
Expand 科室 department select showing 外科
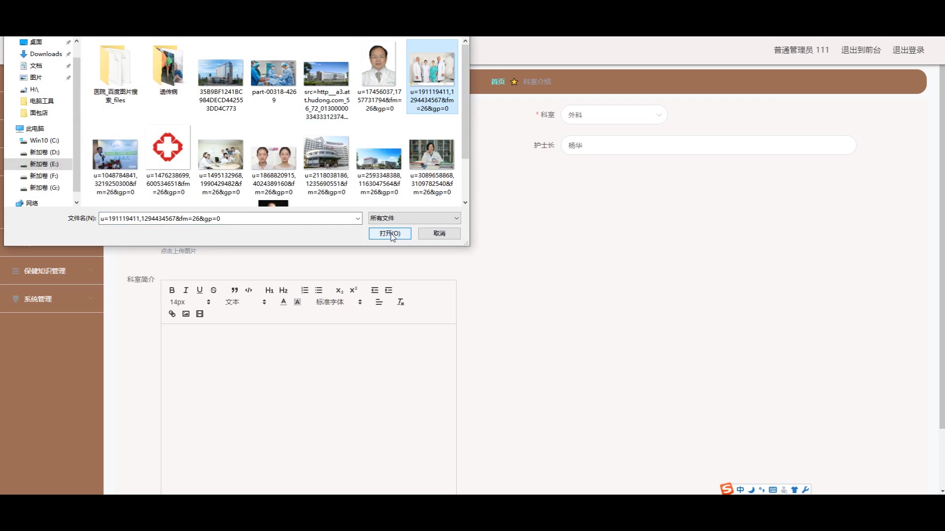614,115
